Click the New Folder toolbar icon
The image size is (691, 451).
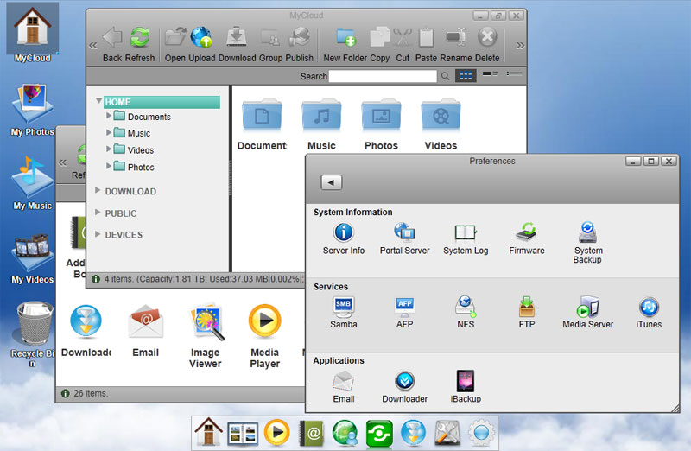click(346, 39)
